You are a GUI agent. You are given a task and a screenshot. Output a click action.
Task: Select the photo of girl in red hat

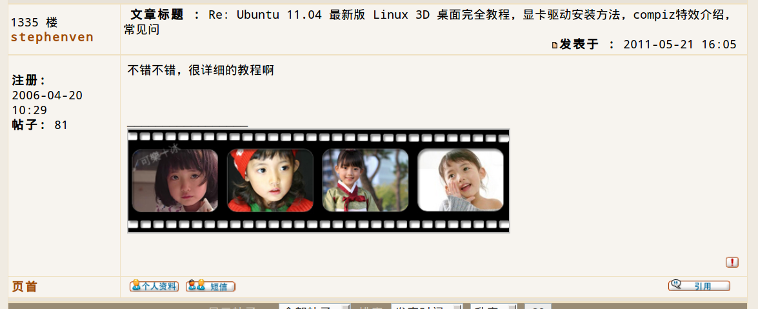270,181
